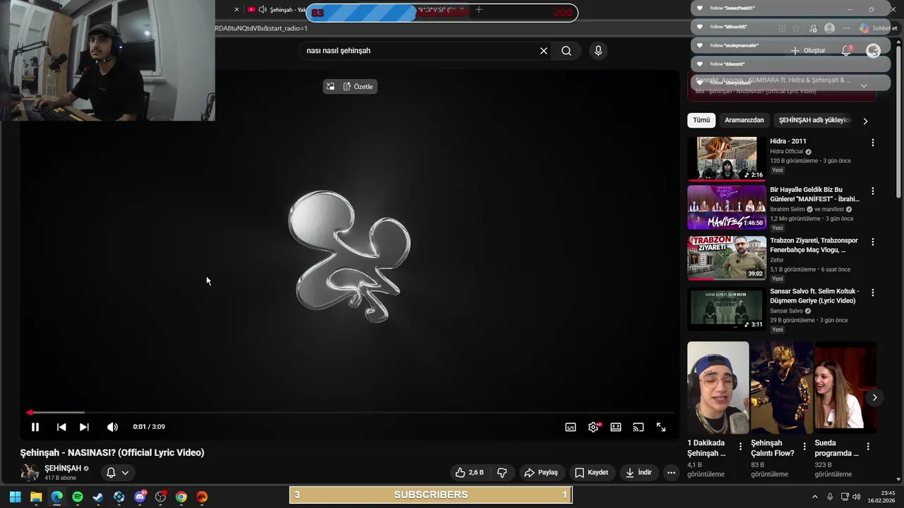904x508 pixels.
Task: Open Google Chrome from taskbar
Action: (182, 497)
